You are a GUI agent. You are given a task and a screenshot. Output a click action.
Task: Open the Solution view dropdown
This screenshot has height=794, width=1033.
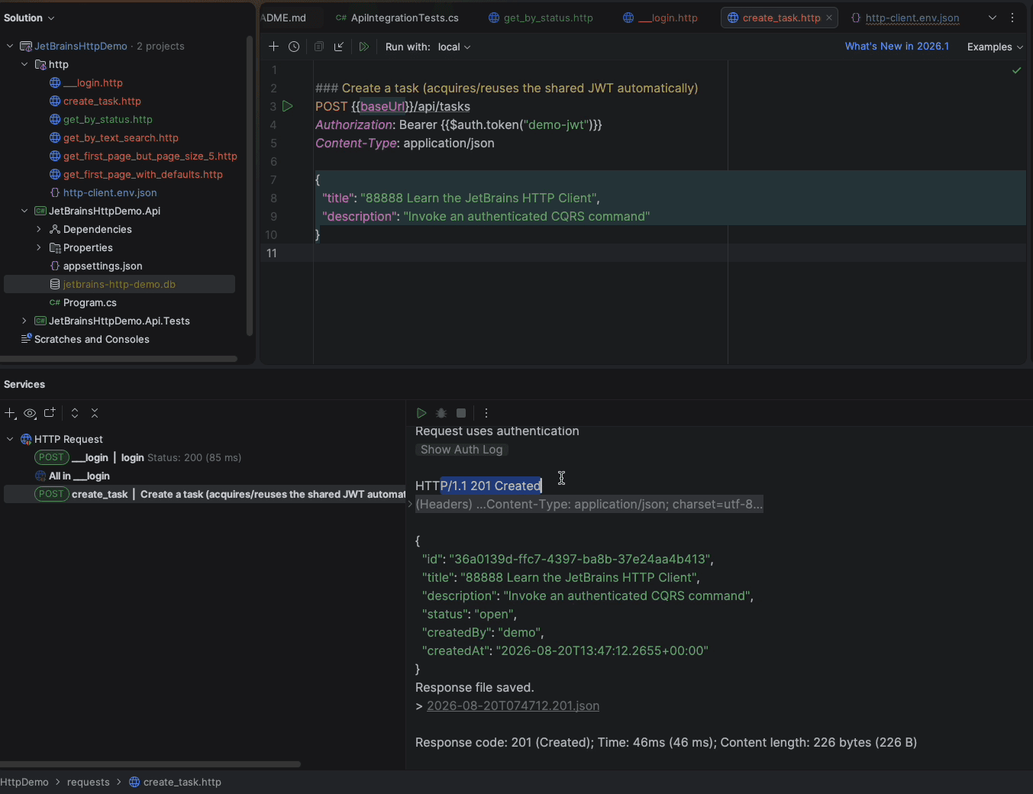click(x=29, y=18)
